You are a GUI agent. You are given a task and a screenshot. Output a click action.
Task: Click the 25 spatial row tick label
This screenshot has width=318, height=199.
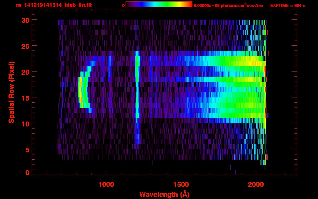pos(25,46)
